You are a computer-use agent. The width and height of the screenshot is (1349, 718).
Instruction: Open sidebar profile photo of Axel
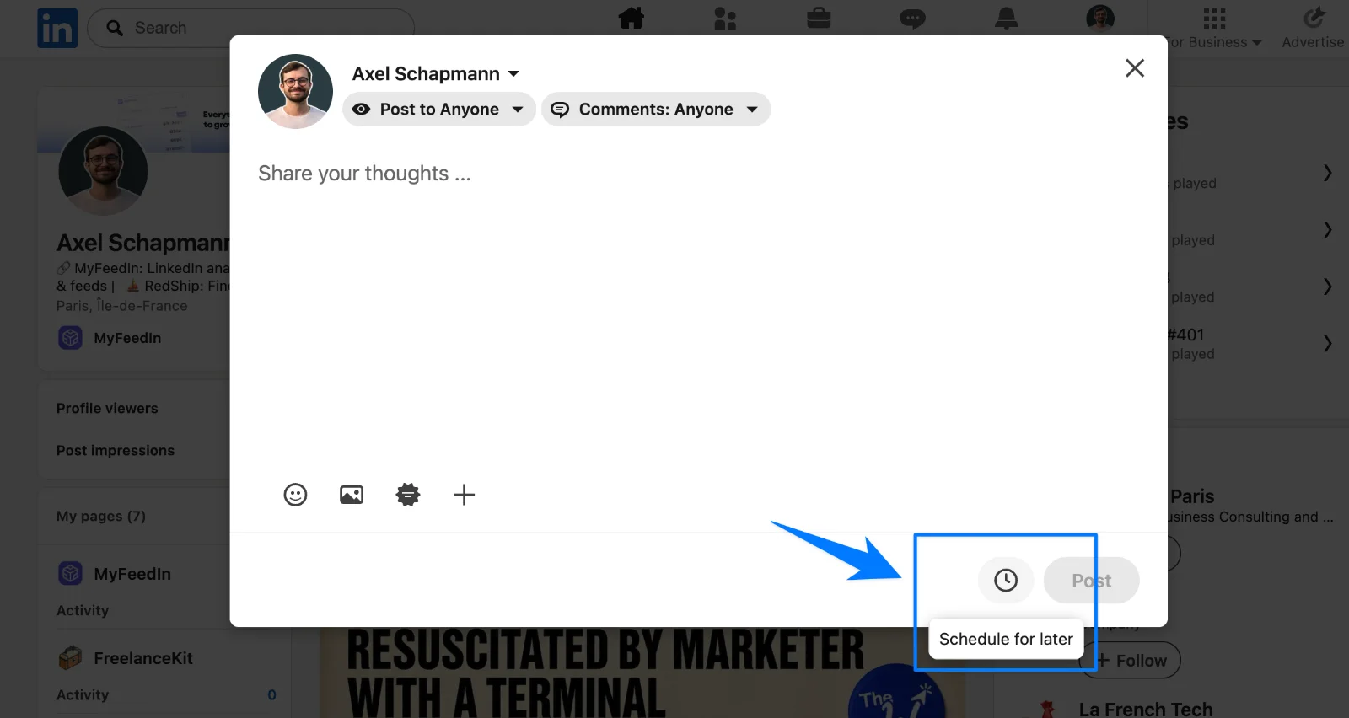pyautogui.click(x=103, y=171)
